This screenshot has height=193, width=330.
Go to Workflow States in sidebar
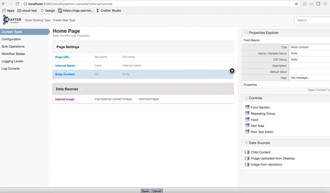coord(13,54)
